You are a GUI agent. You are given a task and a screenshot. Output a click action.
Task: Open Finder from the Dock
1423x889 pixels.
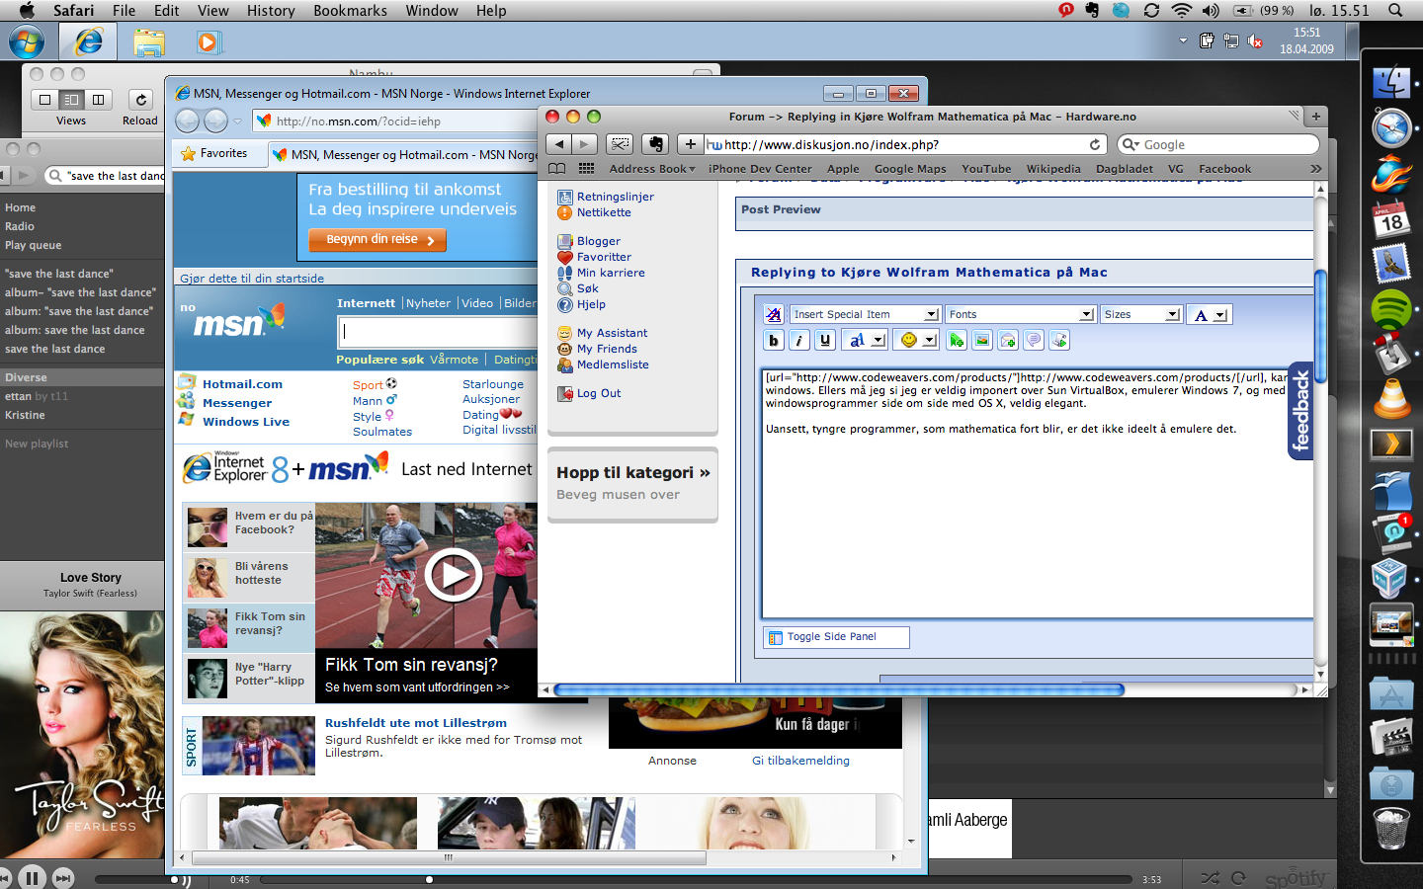[x=1391, y=82]
